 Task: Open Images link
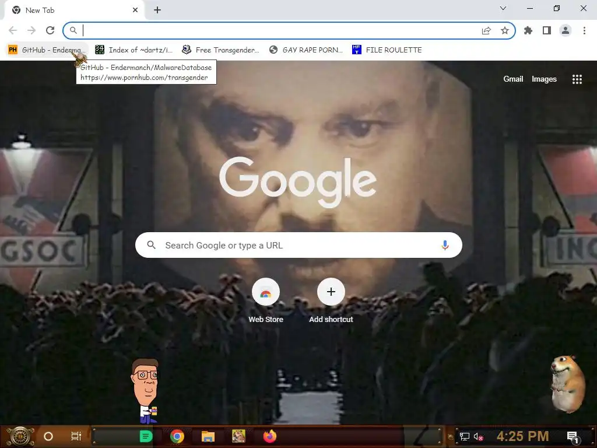click(544, 79)
